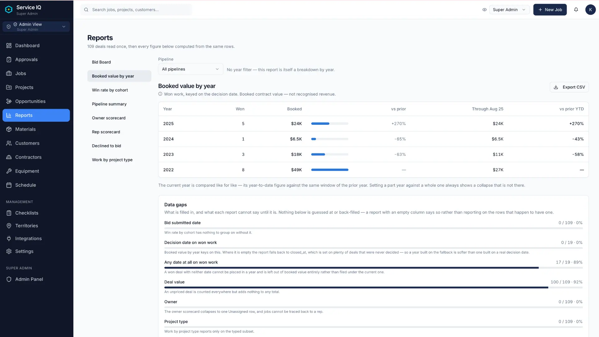
Task: Click the Schedule label in sidebar
Action: coord(26,185)
